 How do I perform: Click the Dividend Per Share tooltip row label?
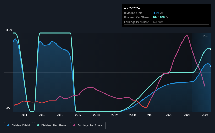pos(136,18)
